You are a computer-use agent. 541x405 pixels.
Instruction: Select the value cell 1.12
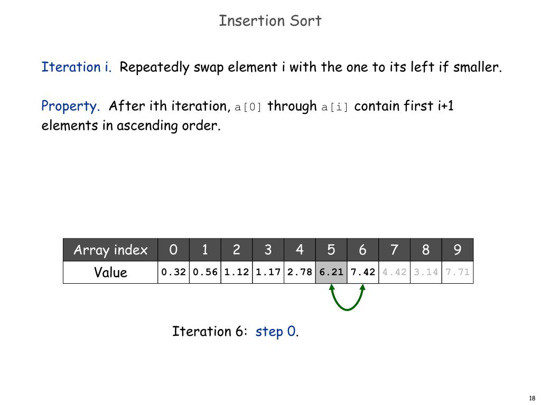pyautogui.click(x=237, y=272)
